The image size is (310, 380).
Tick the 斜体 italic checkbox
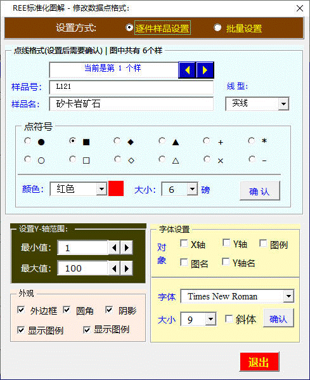point(229,318)
